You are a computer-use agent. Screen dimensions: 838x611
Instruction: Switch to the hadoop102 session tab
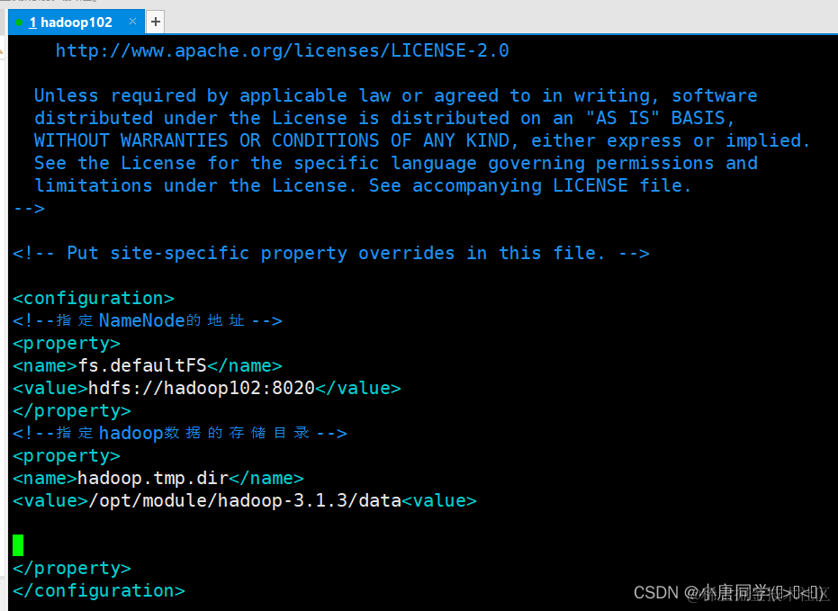(x=76, y=22)
